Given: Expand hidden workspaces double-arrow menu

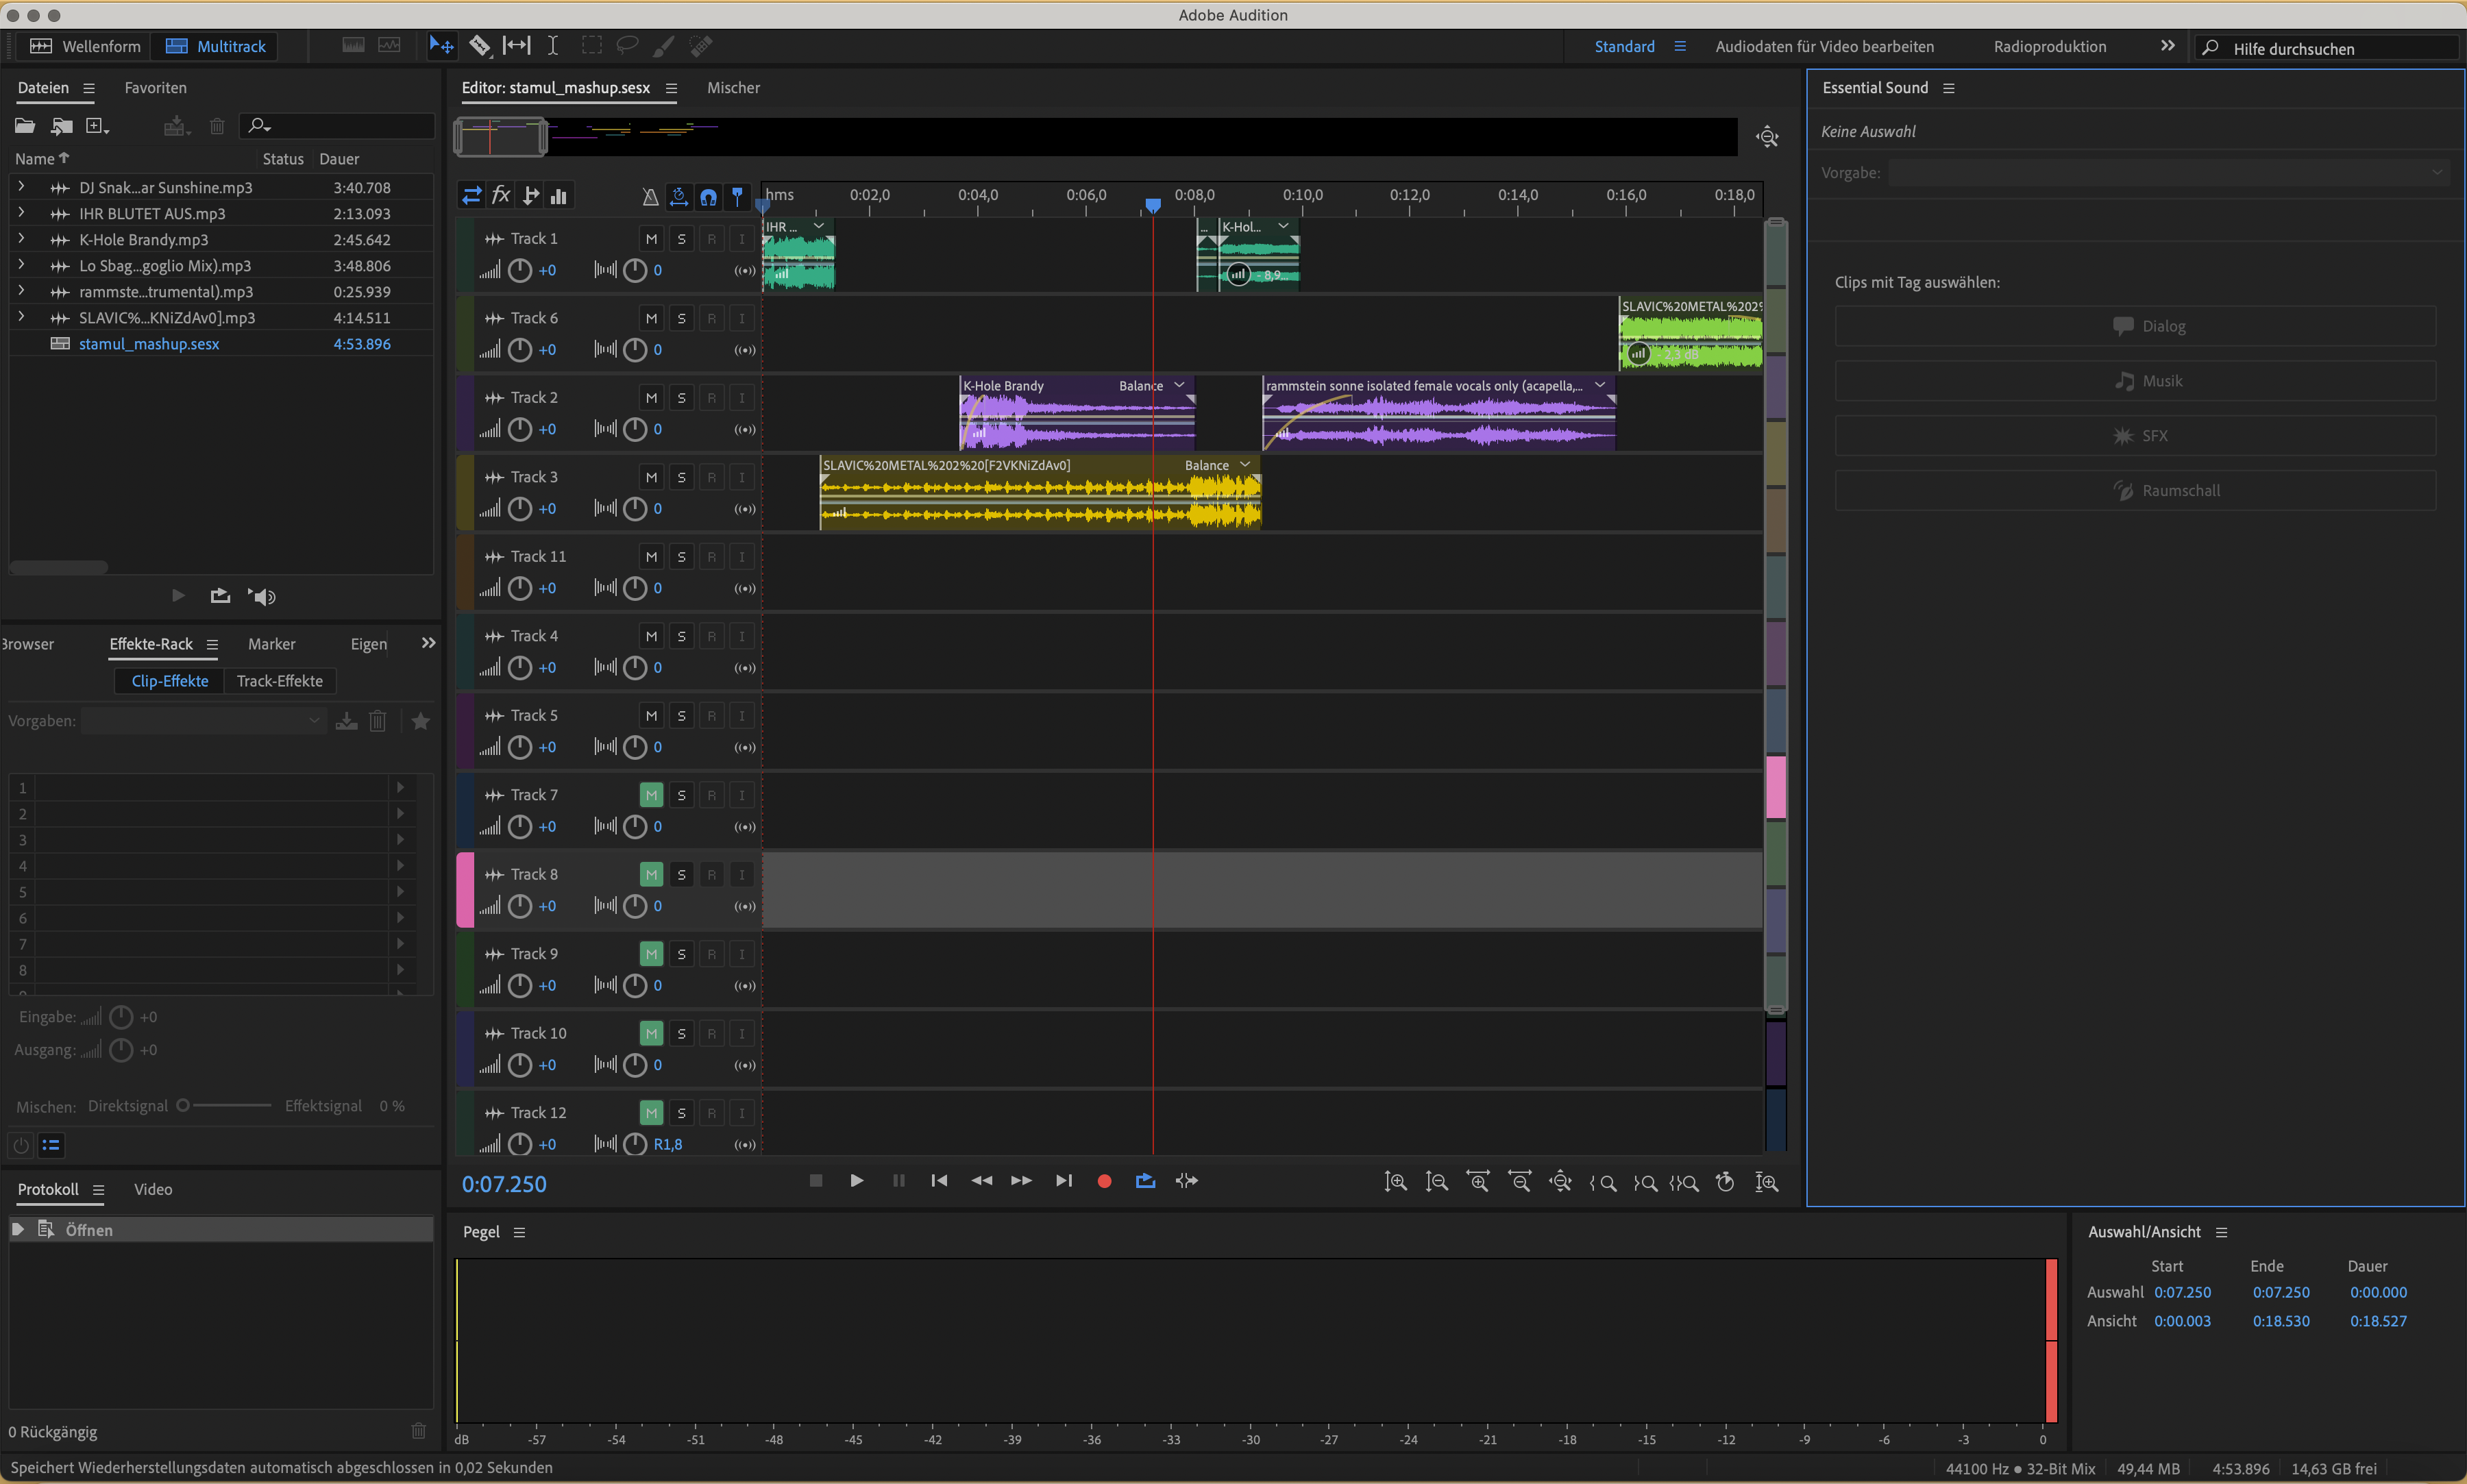Looking at the screenshot, I should point(2167,46).
